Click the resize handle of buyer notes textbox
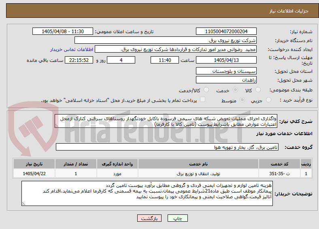Viewport: 319px width, 229px height. (23, 204)
